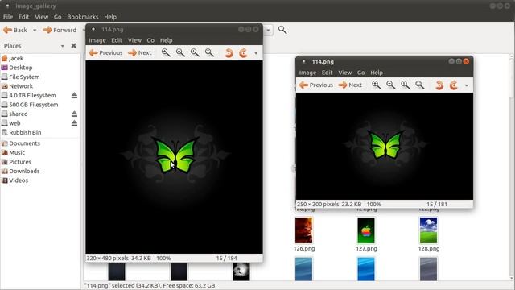Click Forward button in file manager
Viewport: 515px width, 290px height.
tap(60, 30)
